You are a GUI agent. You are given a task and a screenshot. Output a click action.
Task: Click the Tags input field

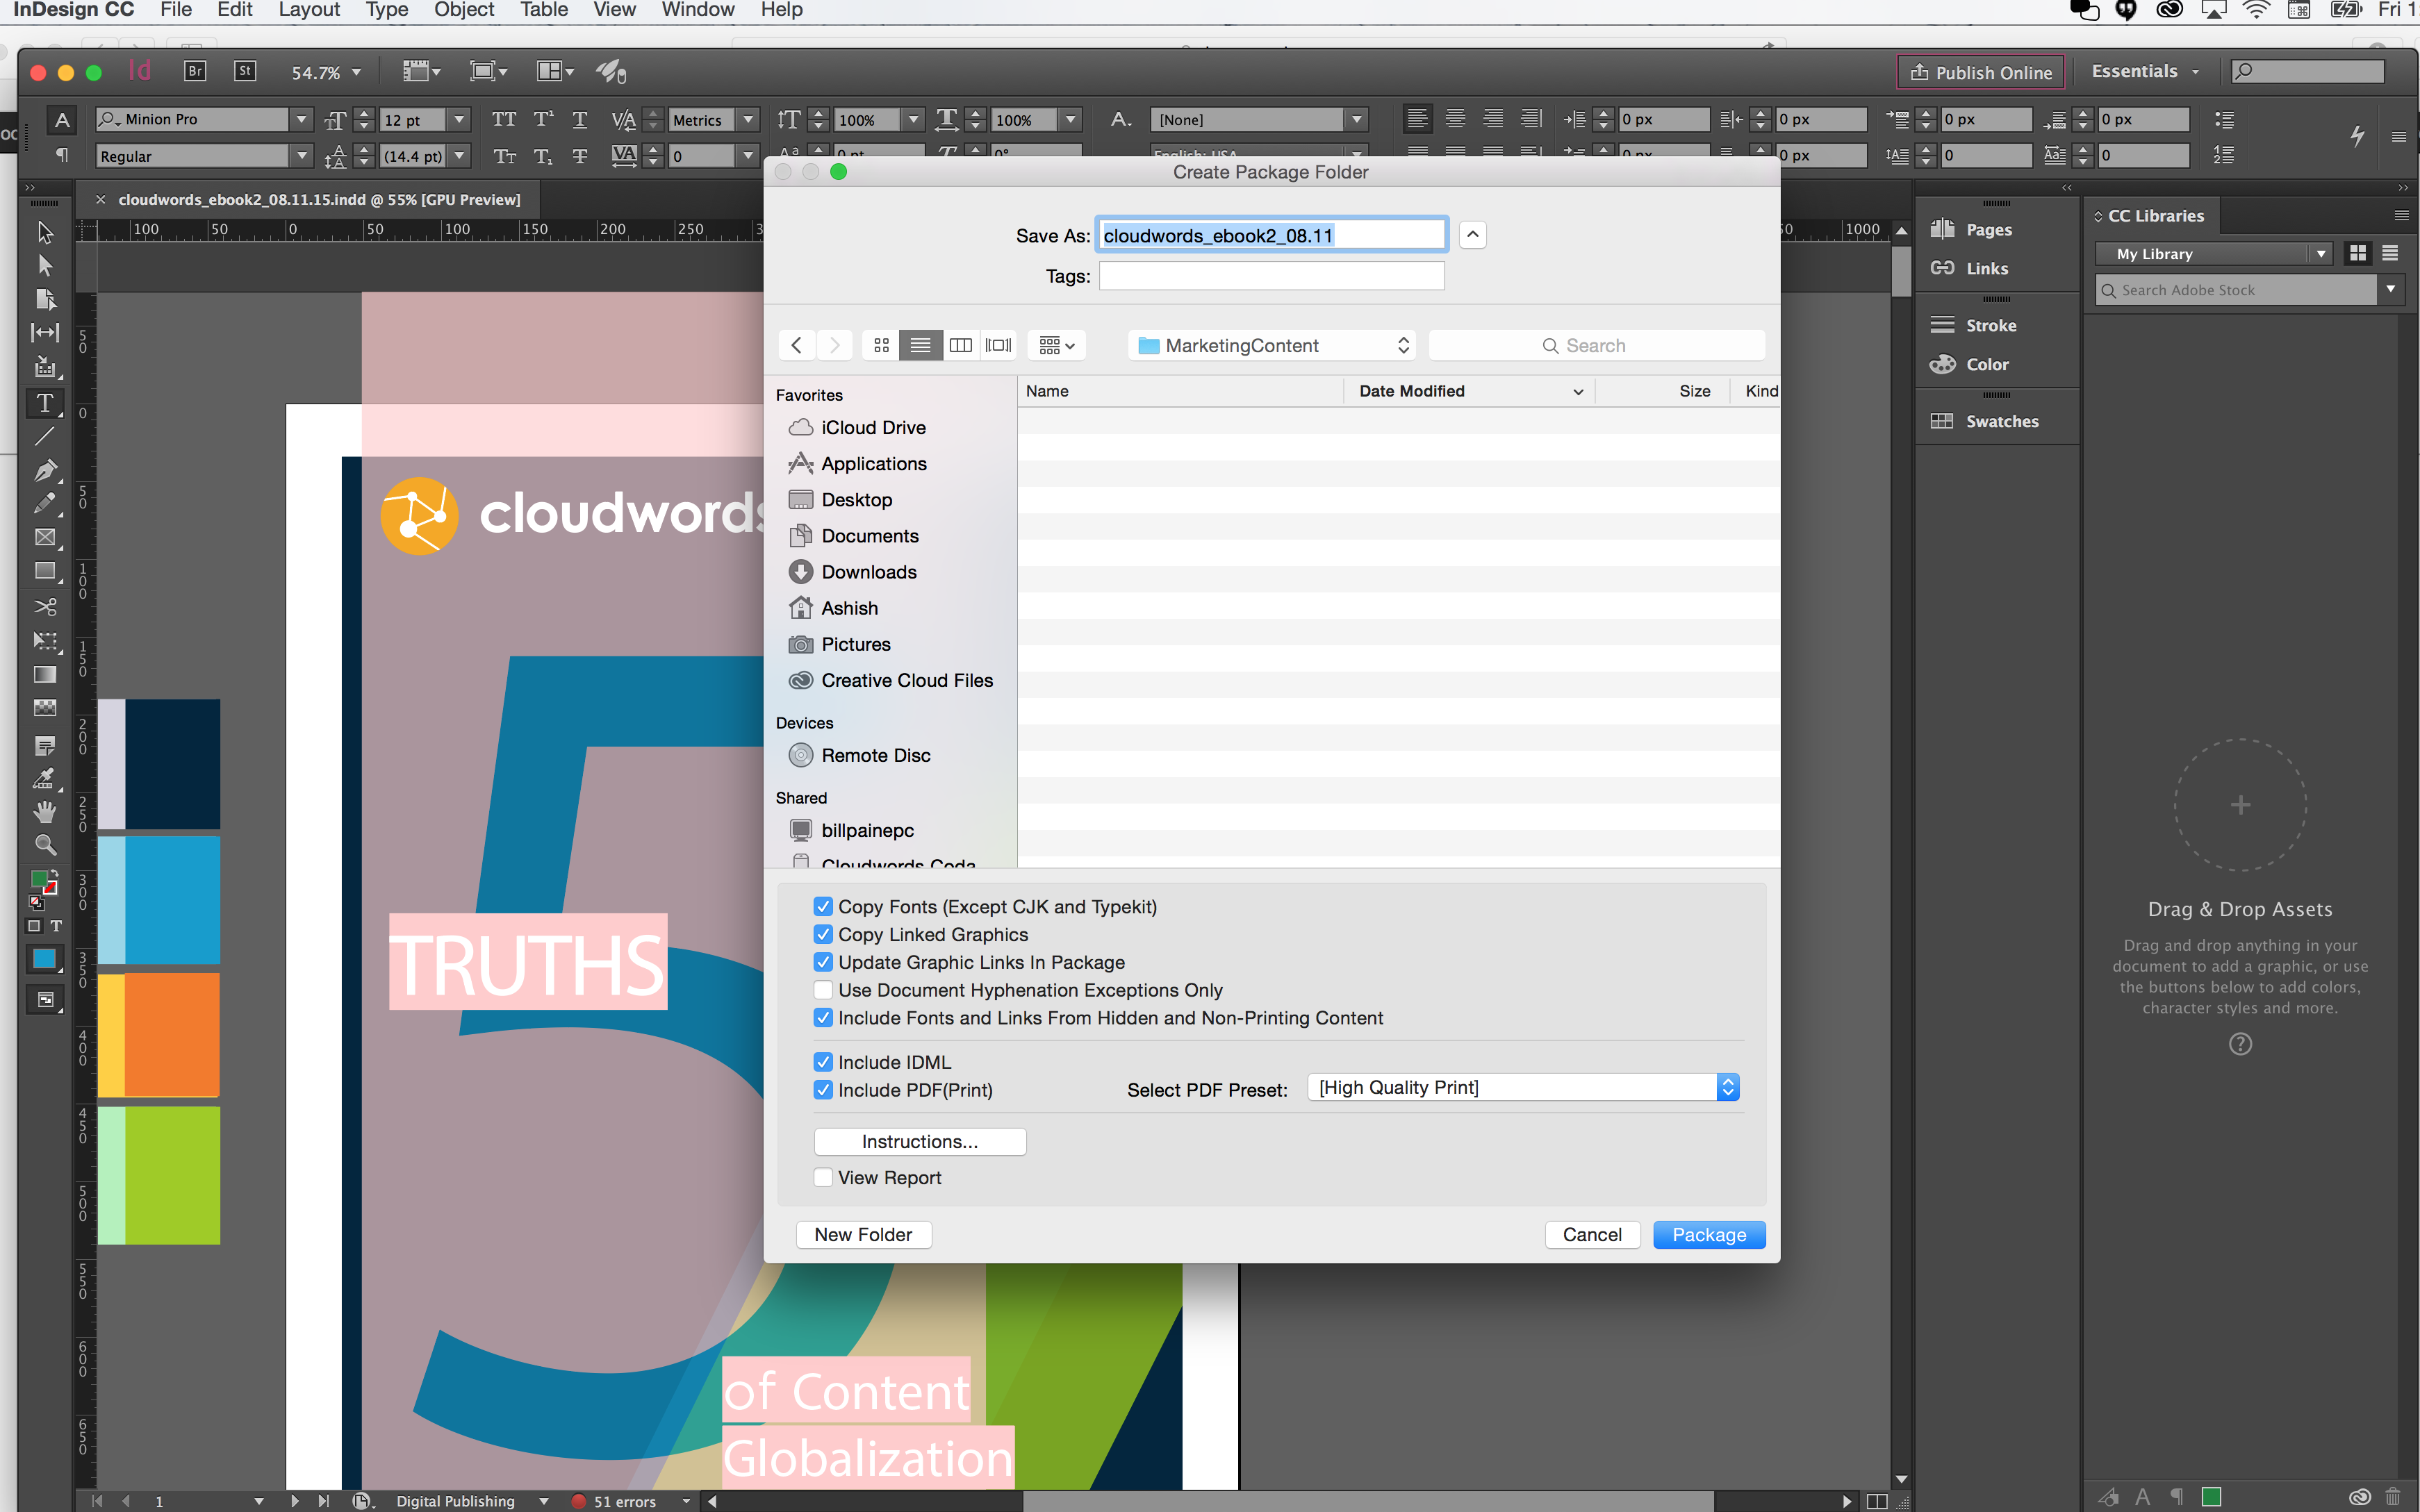[1271, 276]
